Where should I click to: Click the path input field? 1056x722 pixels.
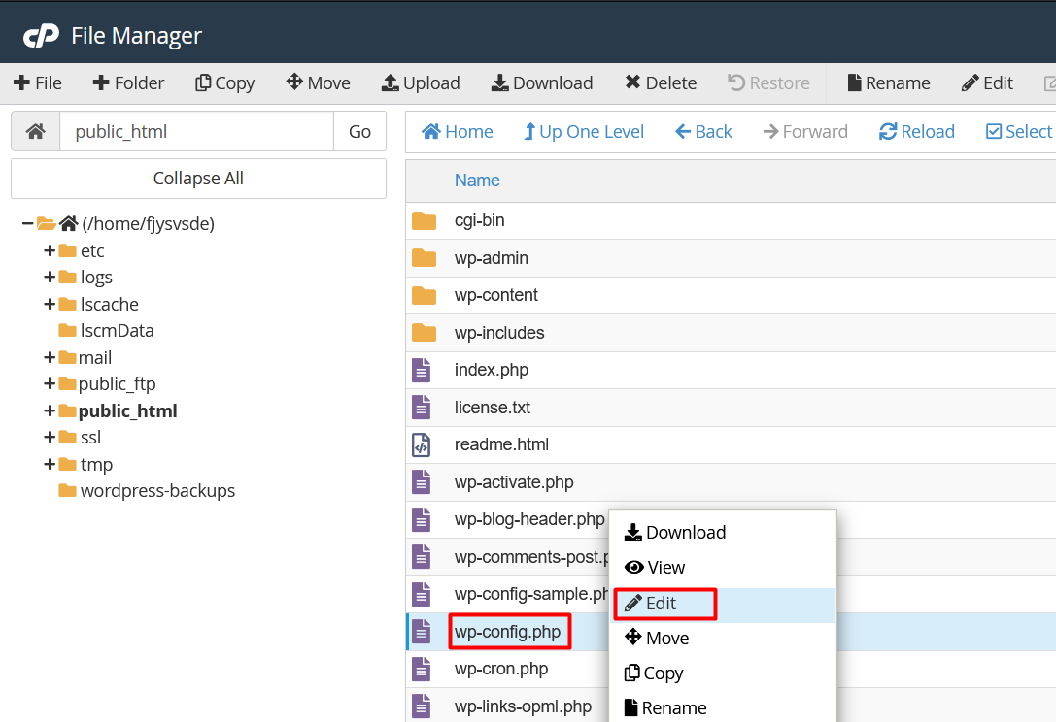tap(196, 131)
